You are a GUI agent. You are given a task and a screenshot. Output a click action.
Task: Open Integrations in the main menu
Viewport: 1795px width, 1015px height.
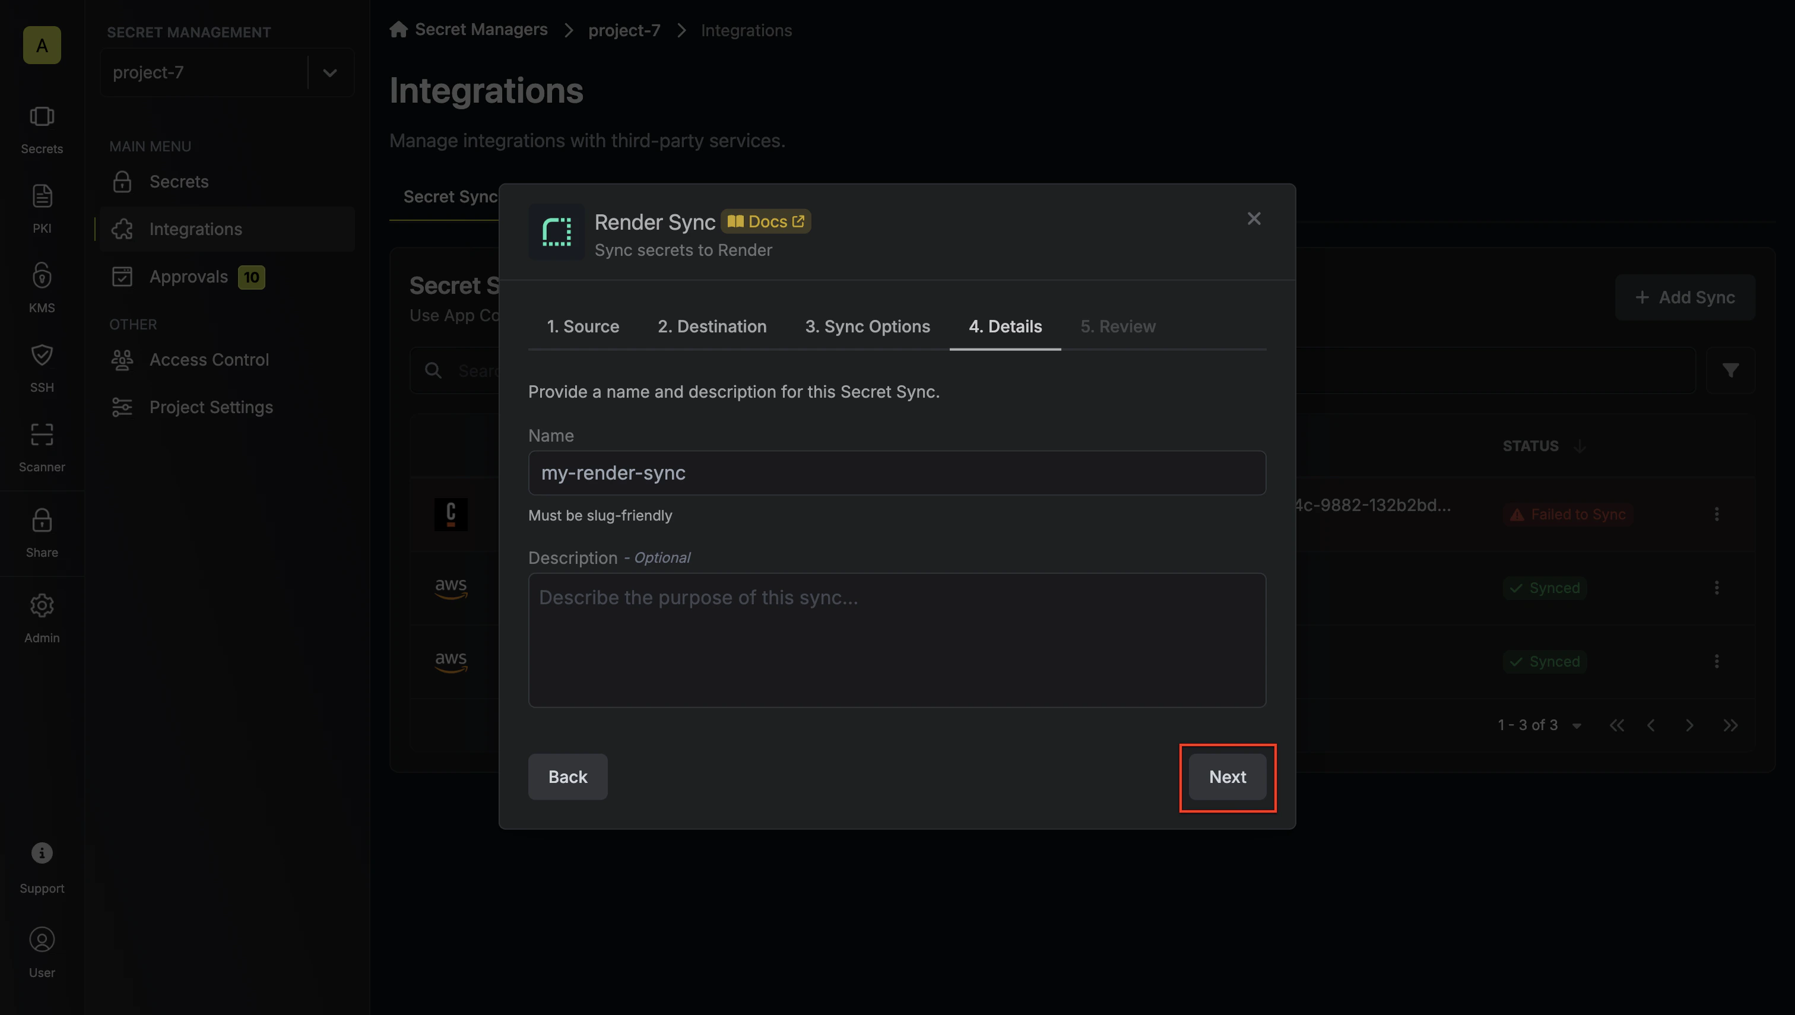(x=227, y=229)
